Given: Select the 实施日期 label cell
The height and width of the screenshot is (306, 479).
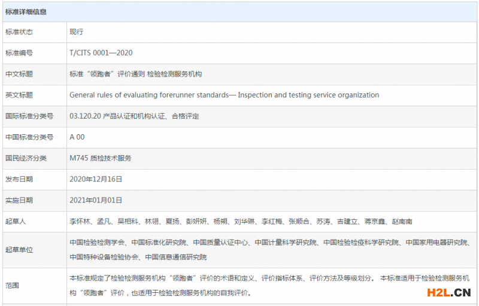Looking at the screenshot, I should click(x=35, y=201).
